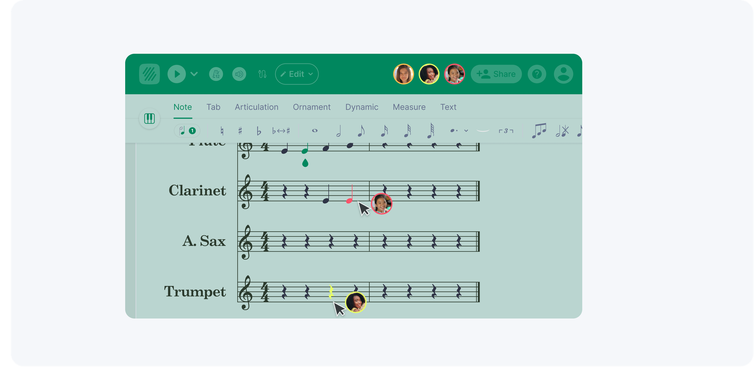
Task: Toggle the piano keyboard panel
Action: tap(150, 119)
